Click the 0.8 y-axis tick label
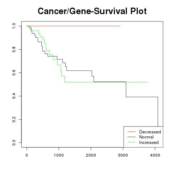This screenshot has width=174, height=174. click(14, 49)
